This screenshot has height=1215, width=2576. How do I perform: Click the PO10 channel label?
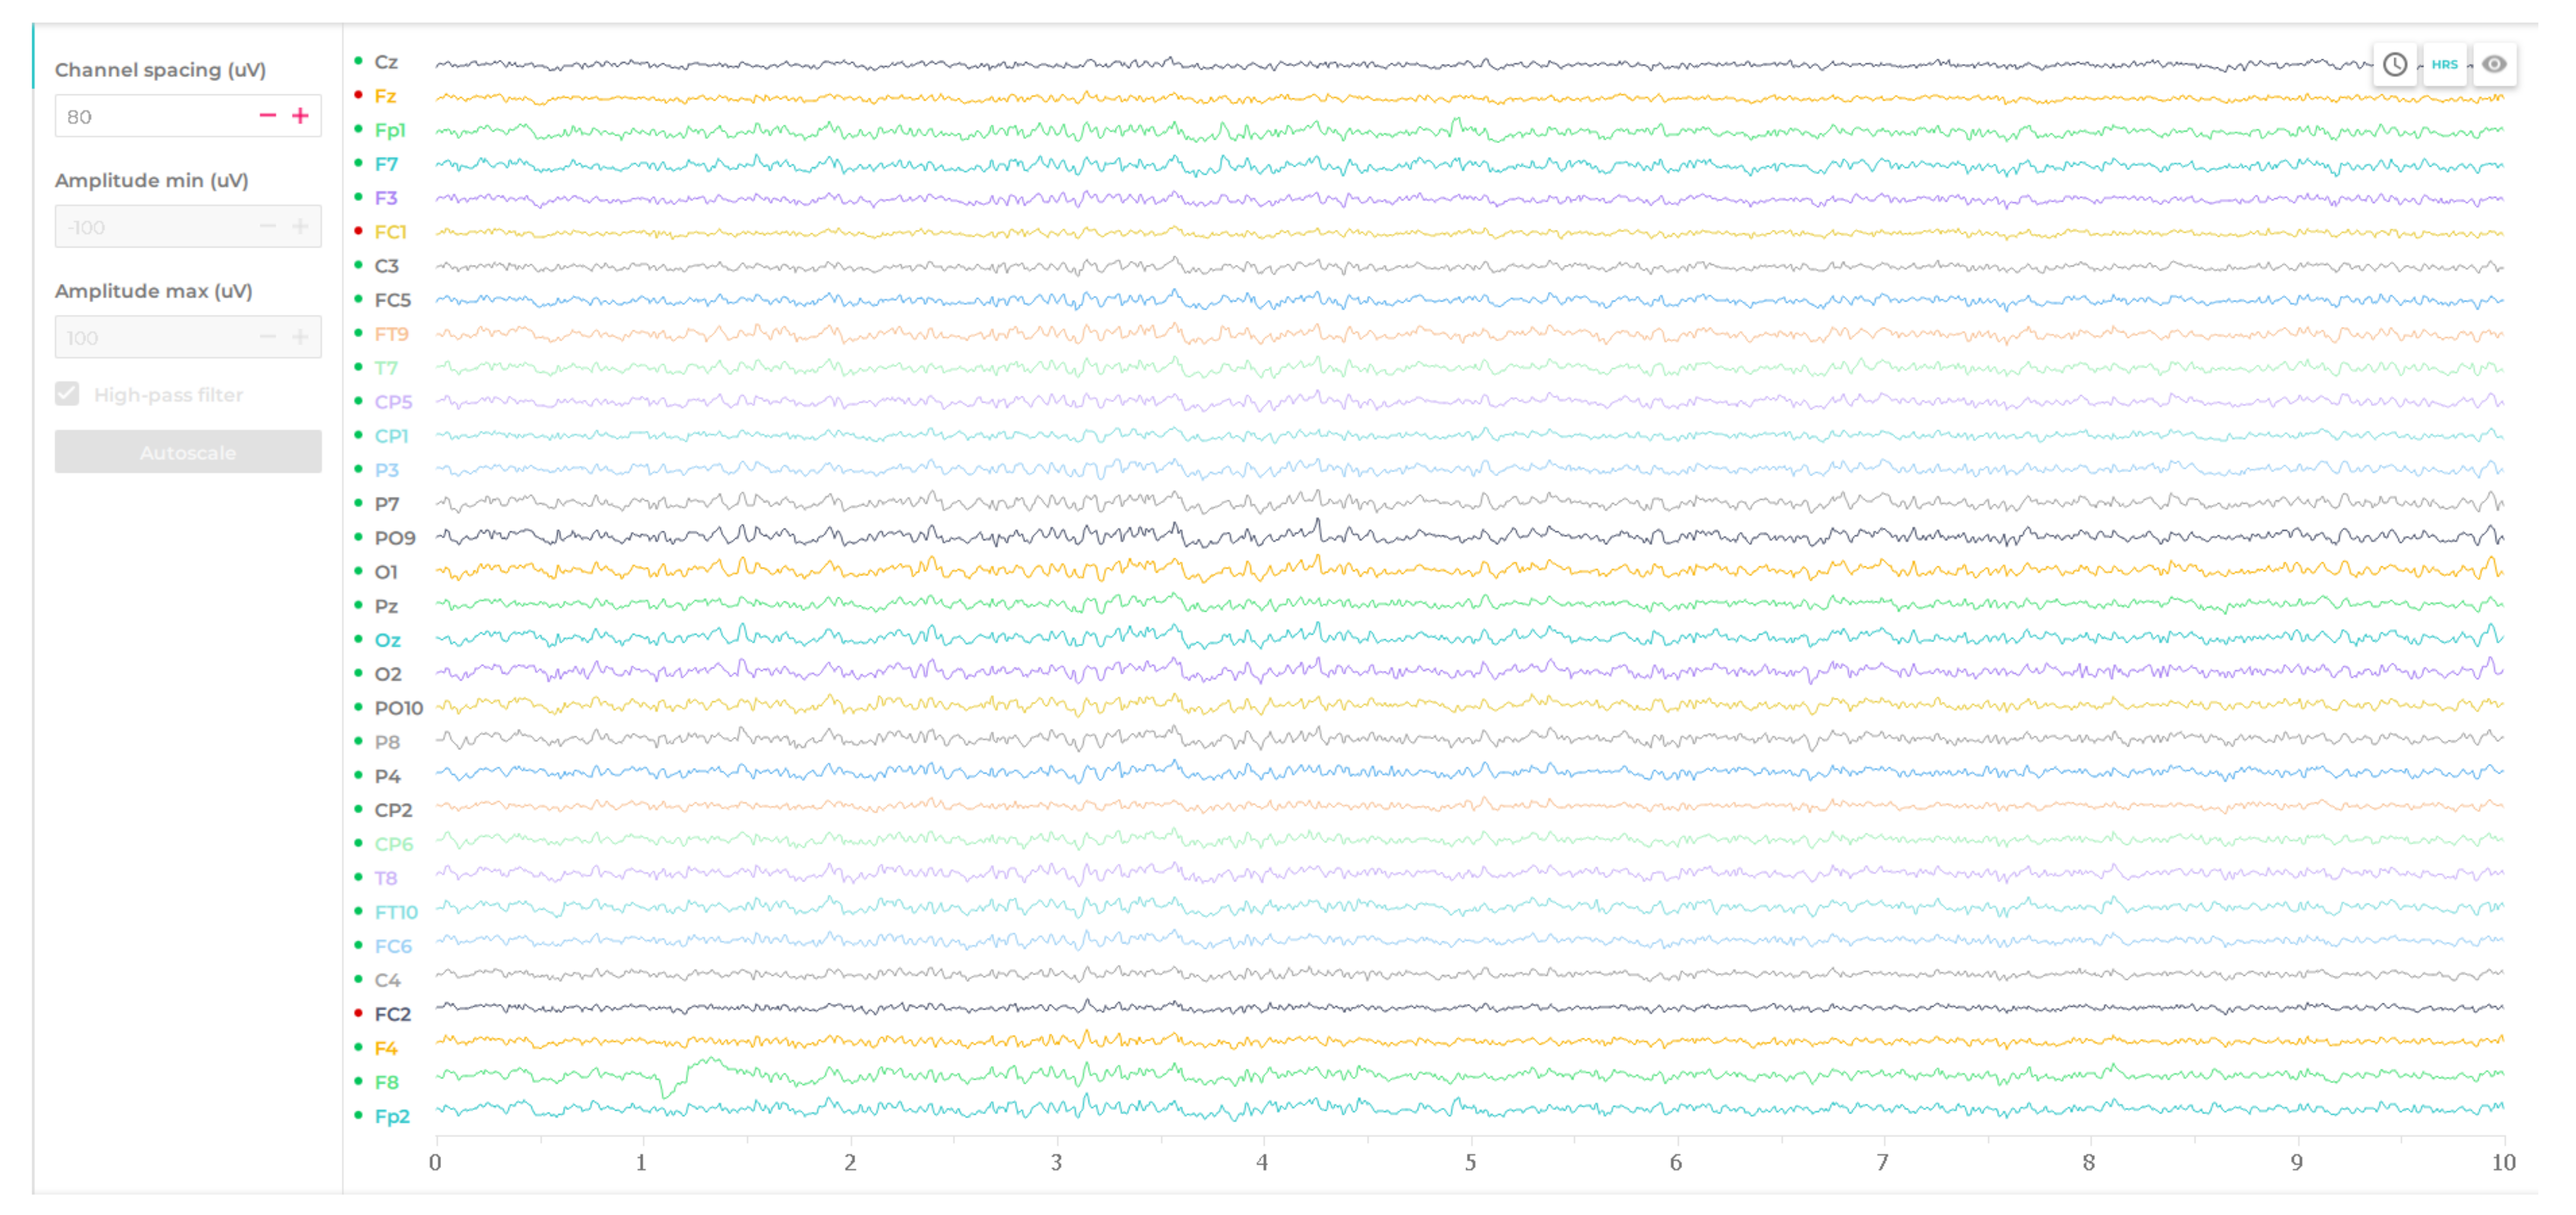point(398,708)
